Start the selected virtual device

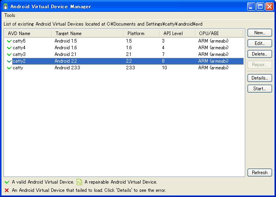click(x=259, y=89)
